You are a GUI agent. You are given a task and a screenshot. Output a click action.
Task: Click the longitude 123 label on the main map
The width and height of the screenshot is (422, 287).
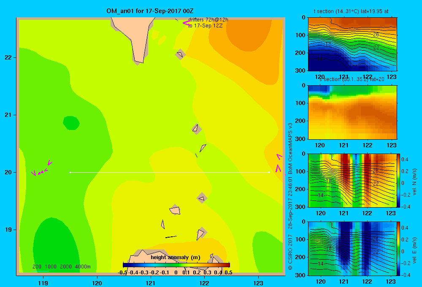click(258, 283)
